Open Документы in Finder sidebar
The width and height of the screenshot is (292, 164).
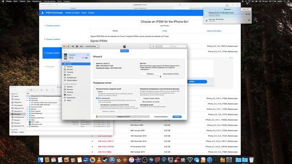pos(17,111)
